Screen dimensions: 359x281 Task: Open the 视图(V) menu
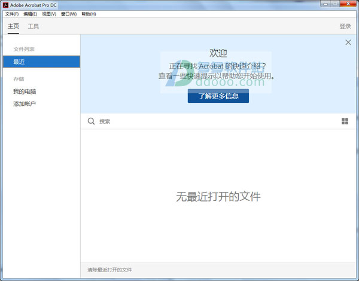point(49,14)
